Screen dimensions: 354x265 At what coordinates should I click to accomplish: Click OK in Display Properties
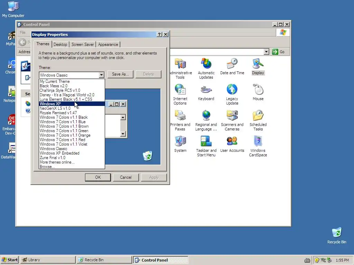point(98,177)
